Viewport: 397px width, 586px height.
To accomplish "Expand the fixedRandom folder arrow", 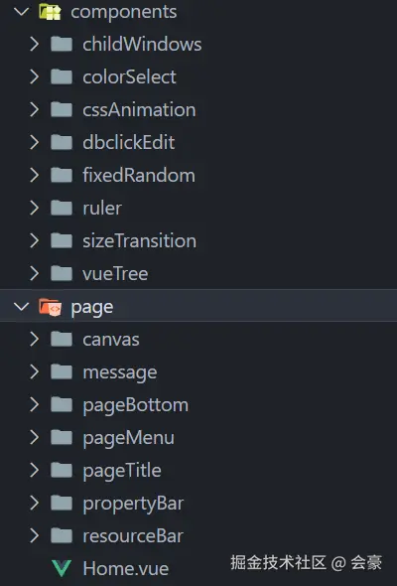I will [35, 175].
